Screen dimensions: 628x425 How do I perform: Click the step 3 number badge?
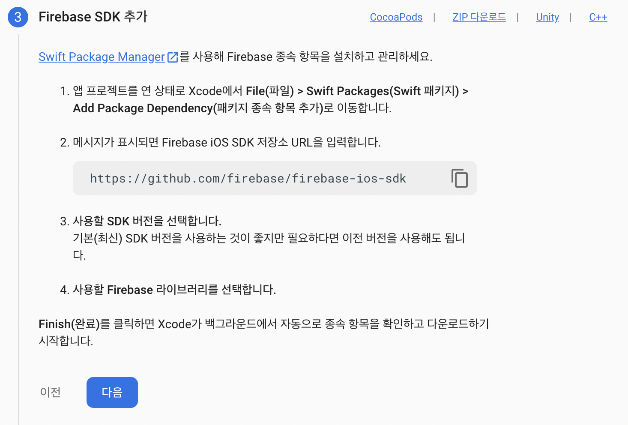18,17
